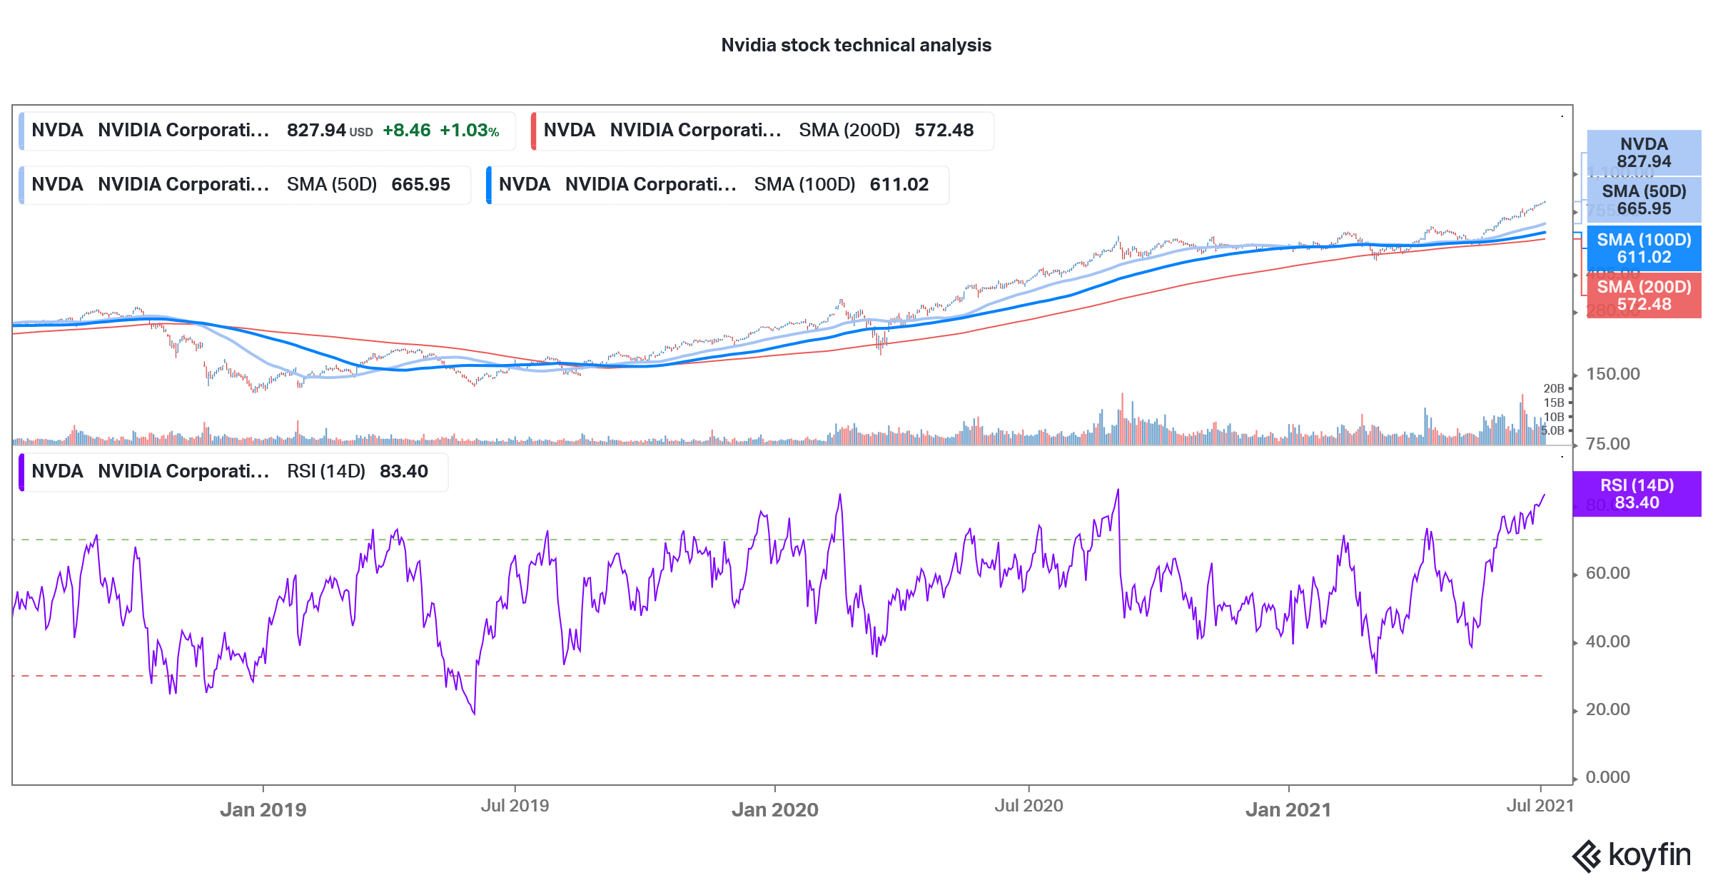Click the 75.00 price axis label
1713x885 pixels.
[1608, 444]
